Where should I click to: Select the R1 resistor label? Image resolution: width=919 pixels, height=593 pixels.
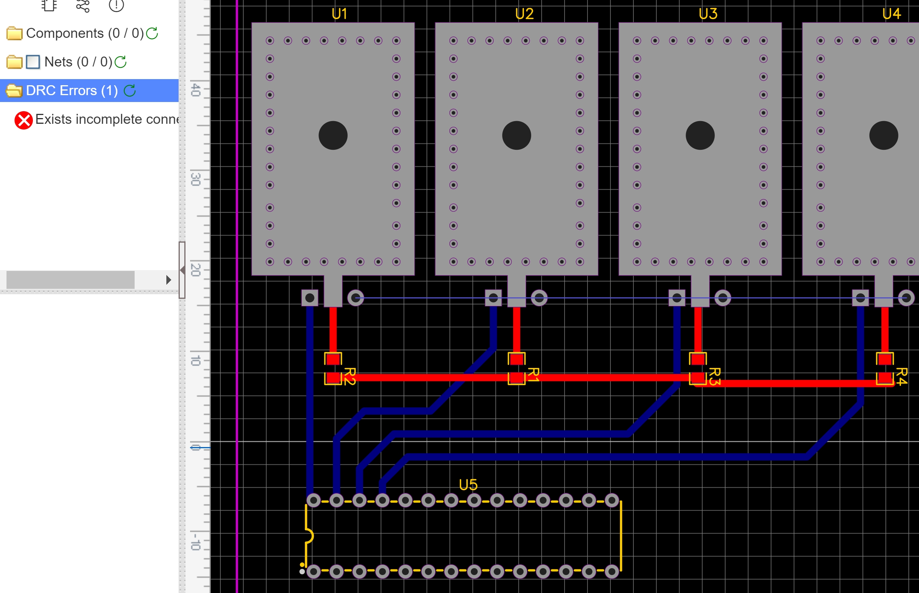[533, 374]
